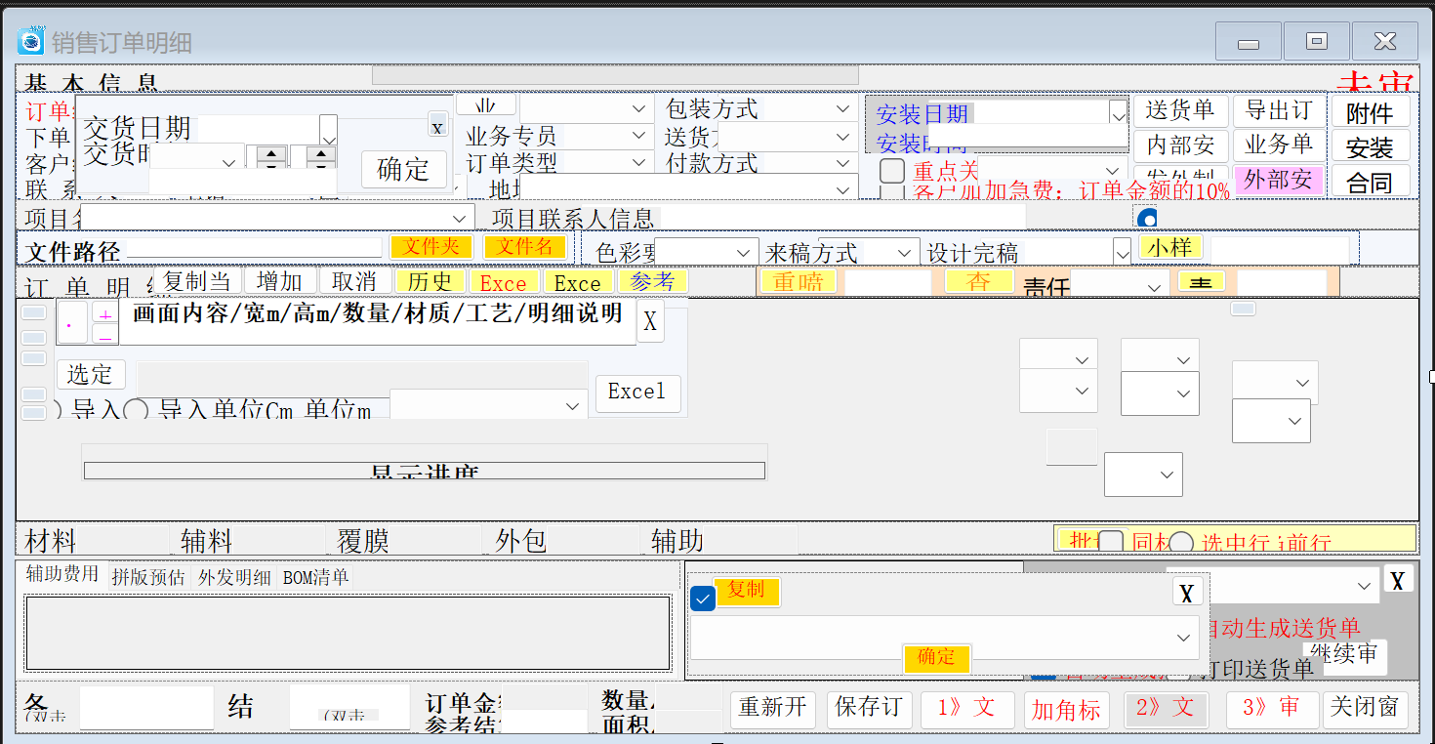Click the 销售订单明细 window app icon
Screen dimensions: 1435x744
coord(31,42)
